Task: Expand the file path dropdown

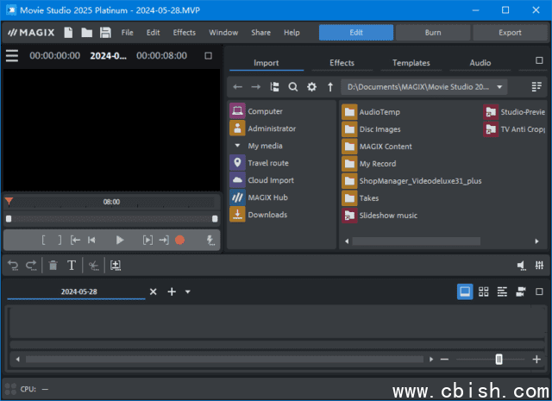Action: [501, 87]
